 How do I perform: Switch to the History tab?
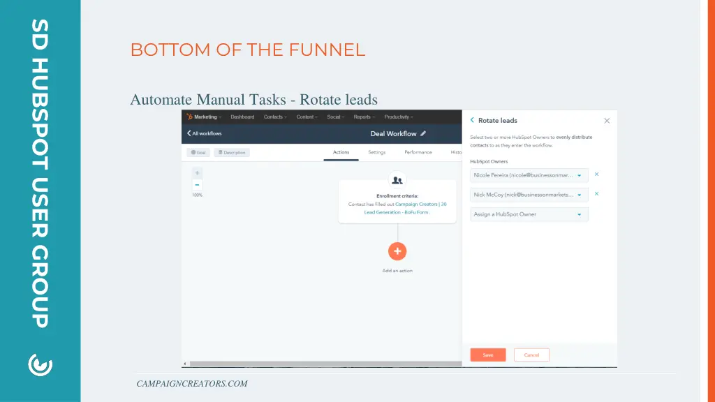456,152
